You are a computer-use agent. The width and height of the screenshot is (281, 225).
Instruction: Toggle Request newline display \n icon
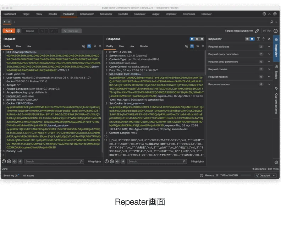[95, 46]
